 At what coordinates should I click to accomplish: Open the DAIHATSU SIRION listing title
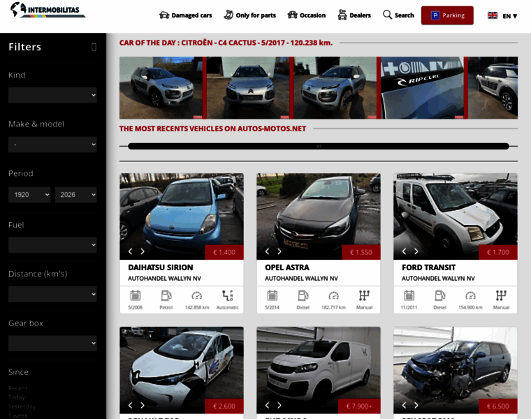(x=161, y=267)
